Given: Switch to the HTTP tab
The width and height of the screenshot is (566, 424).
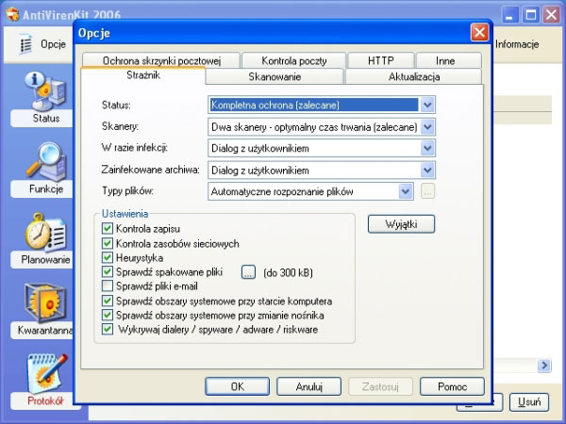Looking at the screenshot, I should (381, 60).
